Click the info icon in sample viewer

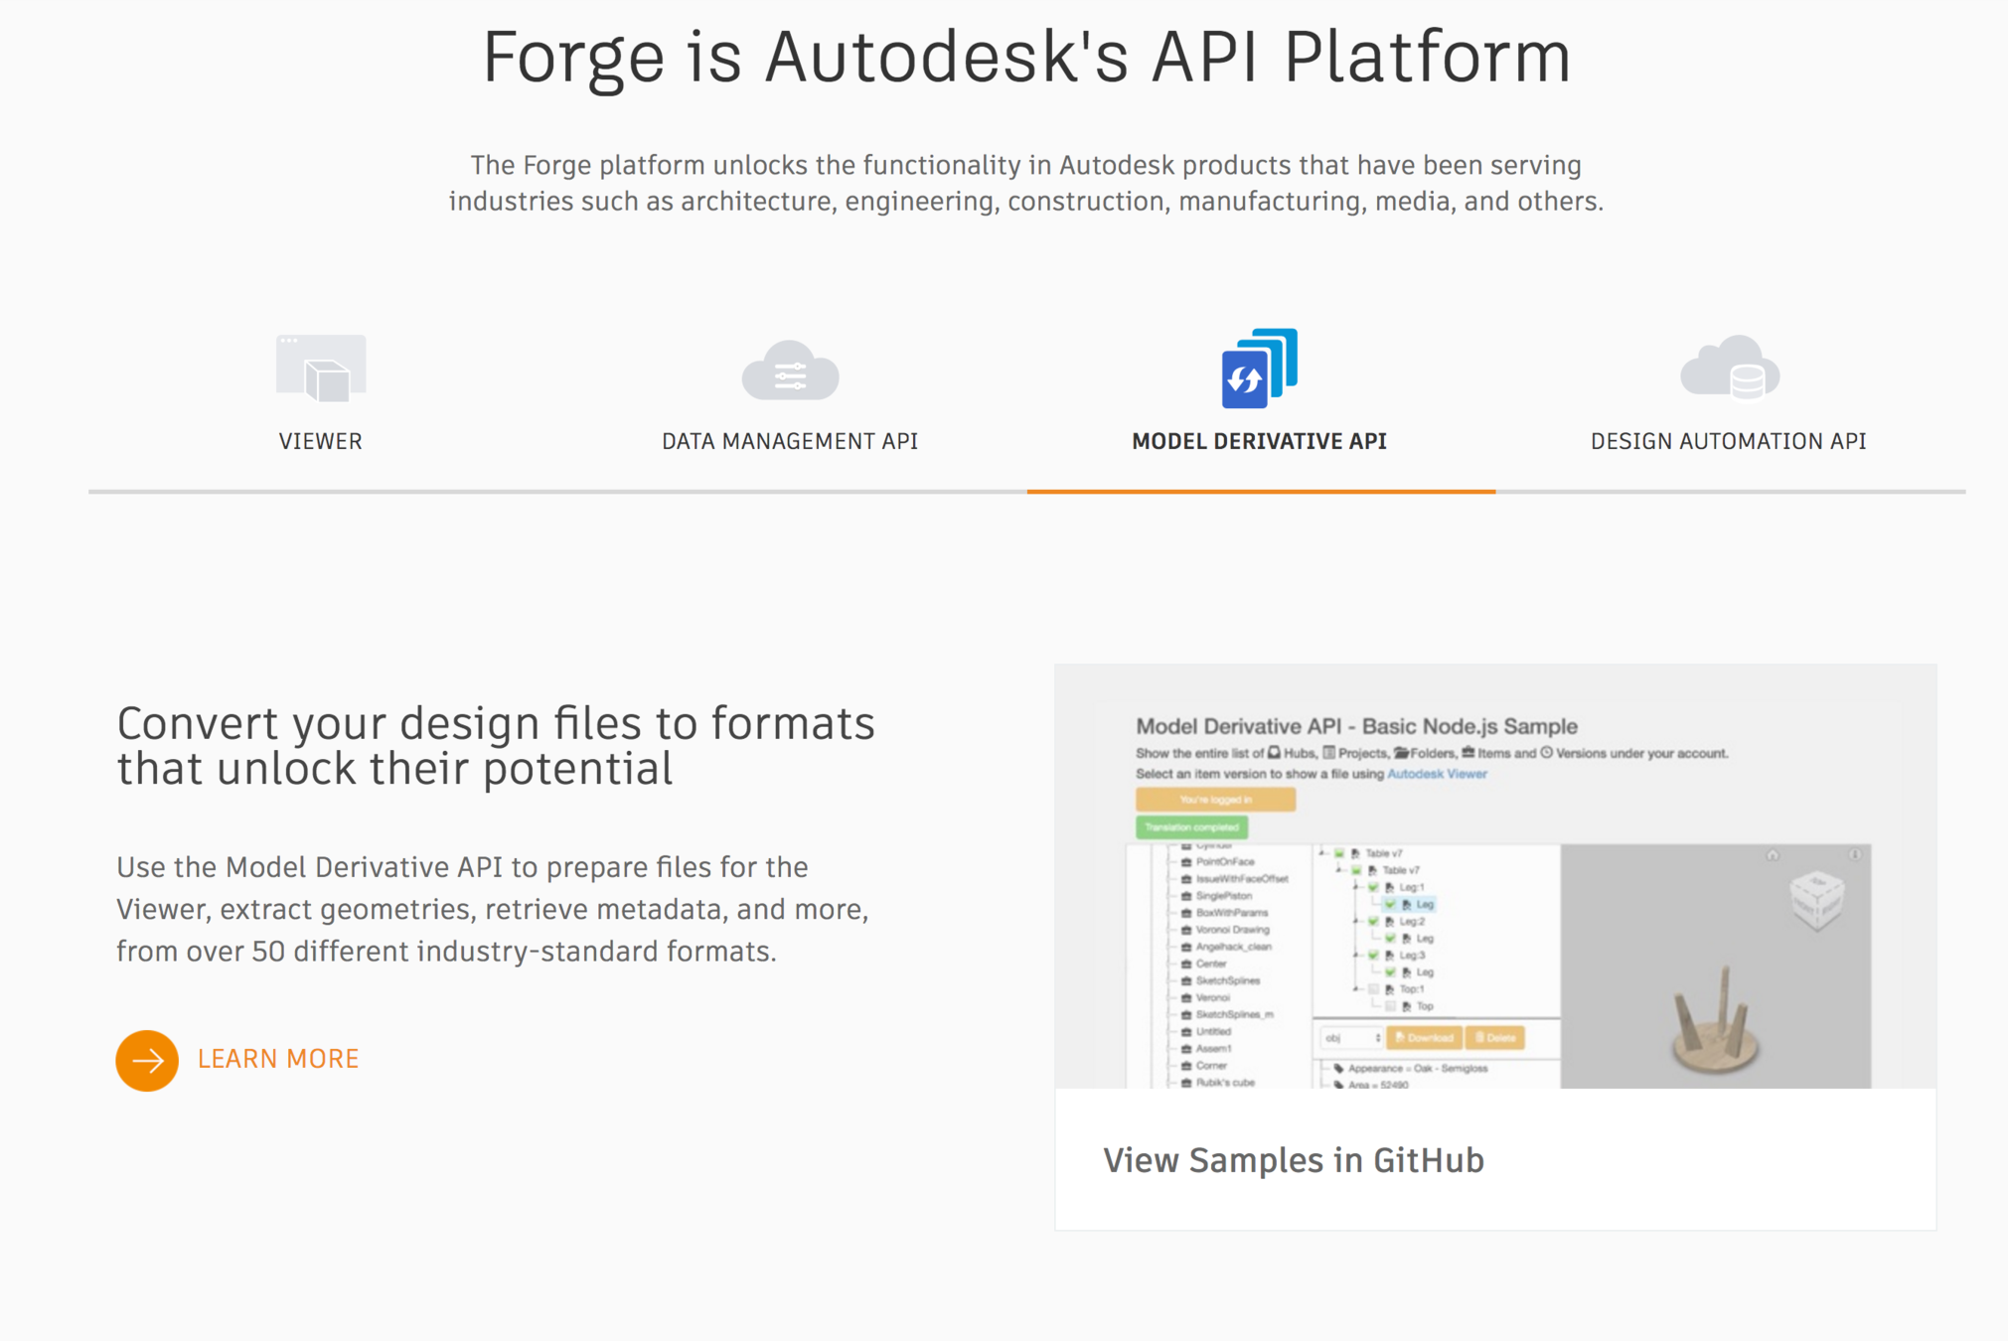point(1855,855)
